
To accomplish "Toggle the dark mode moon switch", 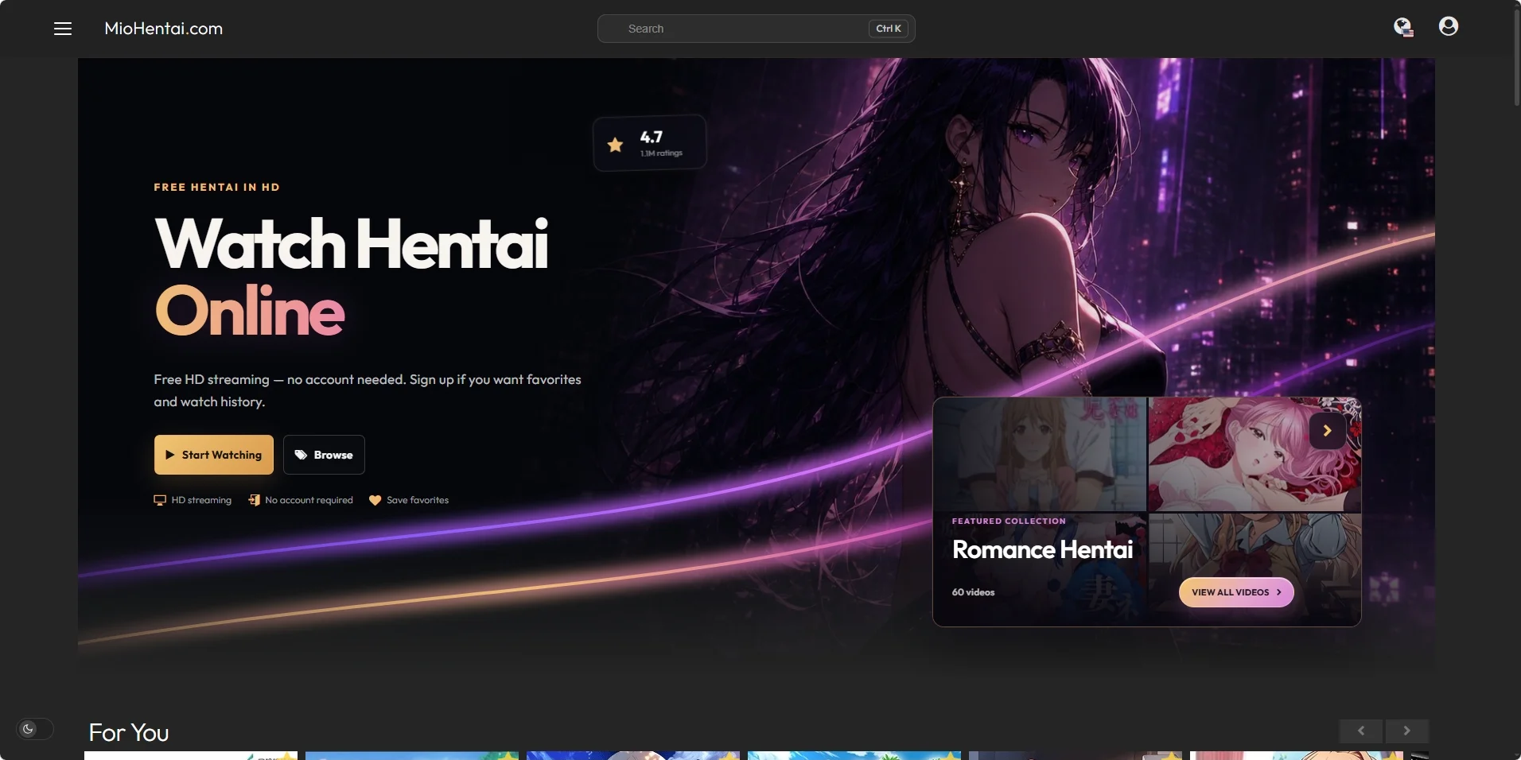I will 35,729.
